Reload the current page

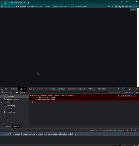pos(9,6)
